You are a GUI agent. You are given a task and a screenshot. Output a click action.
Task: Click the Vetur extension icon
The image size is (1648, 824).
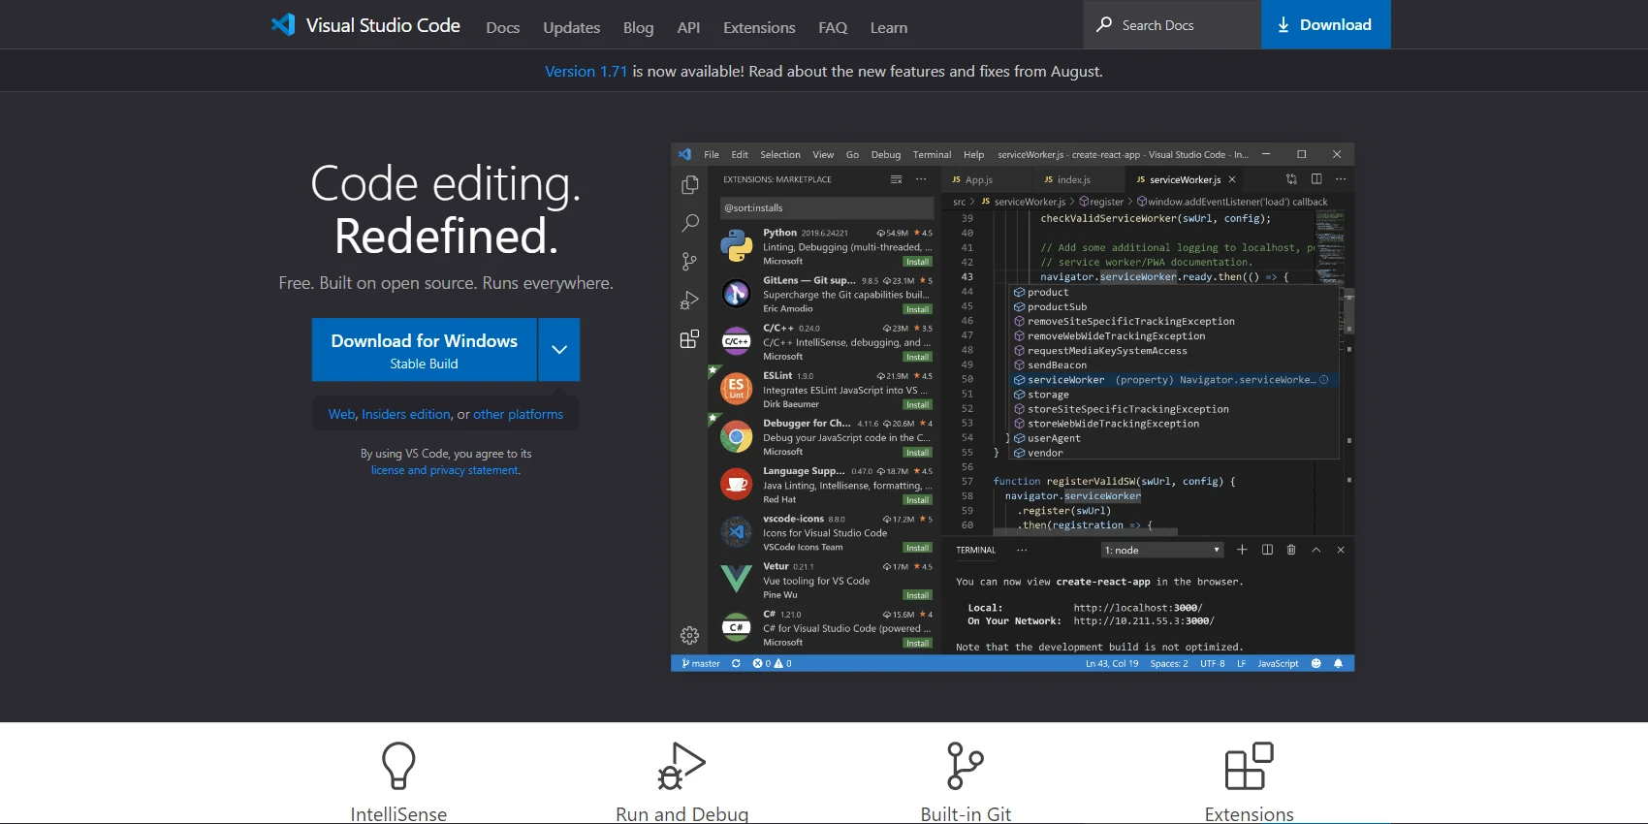coord(737,580)
